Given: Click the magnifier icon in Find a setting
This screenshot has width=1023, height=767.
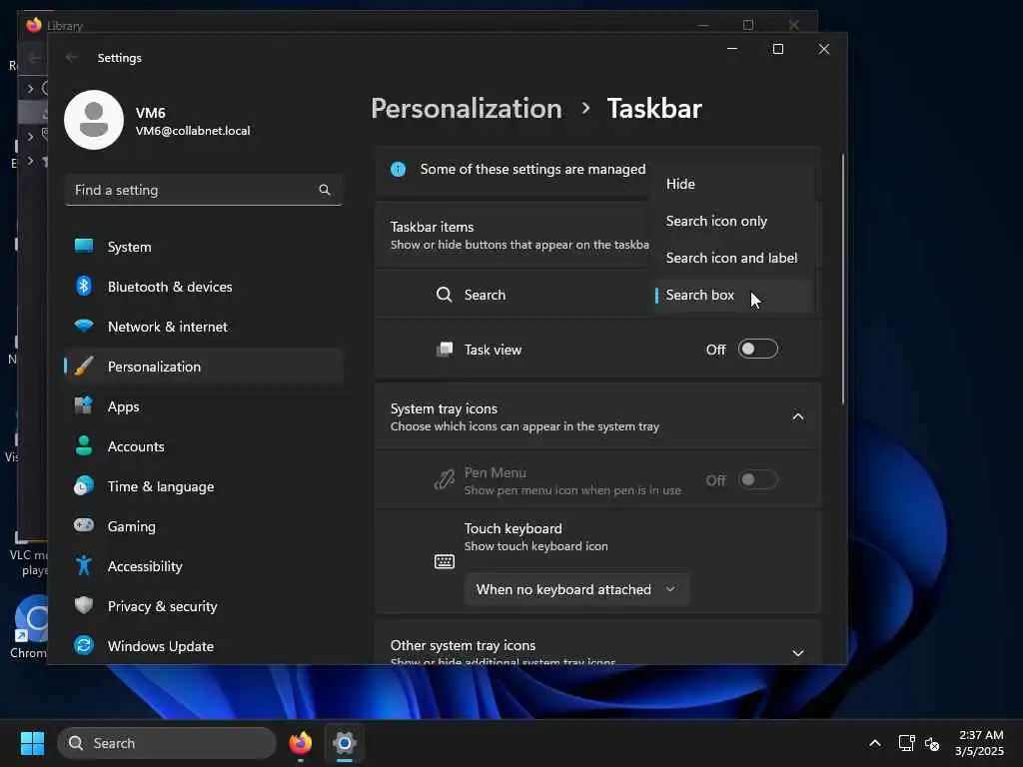Looking at the screenshot, I should pos(325,190).
